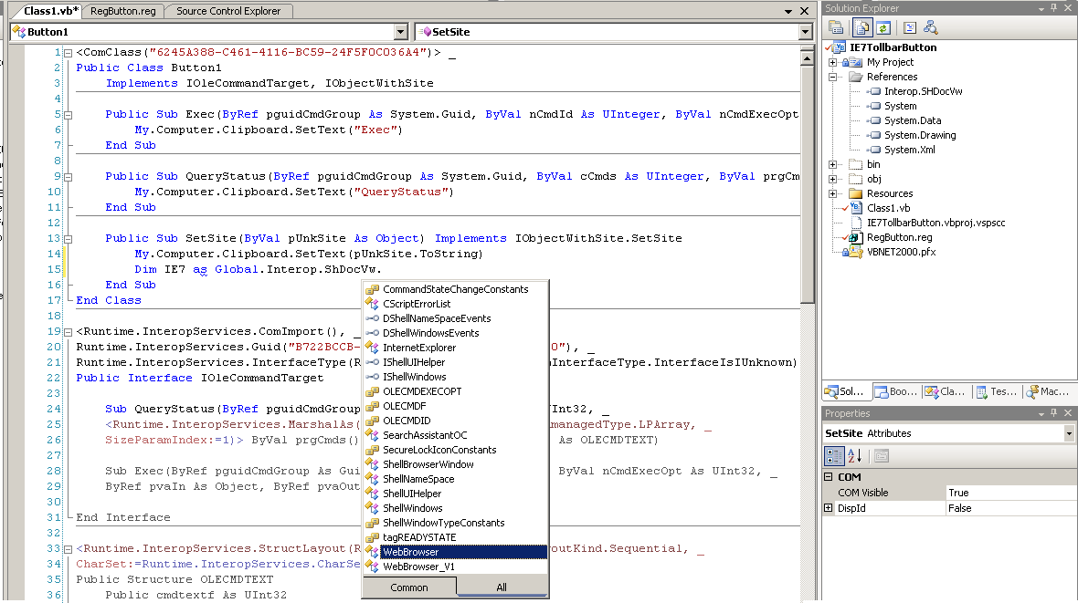Select IE7TollbarButton project node

pyautogui.click(x=893, y=47)
